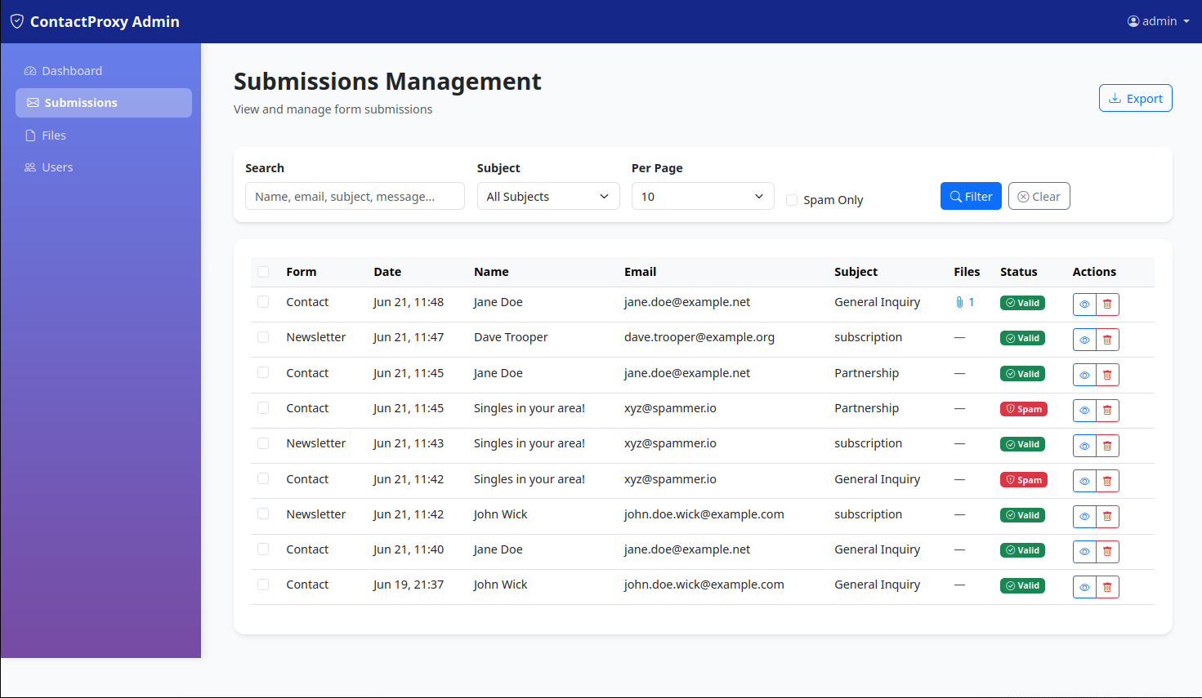
Task: Open Files via the document icon
Action: pyautogui.click(x=29, y=135)
